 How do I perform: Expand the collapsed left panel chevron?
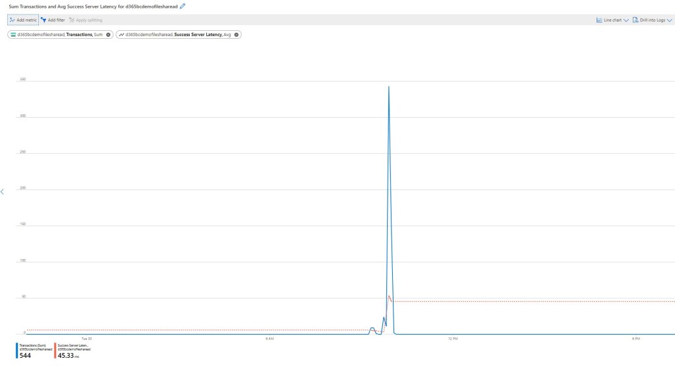[2, 191]
